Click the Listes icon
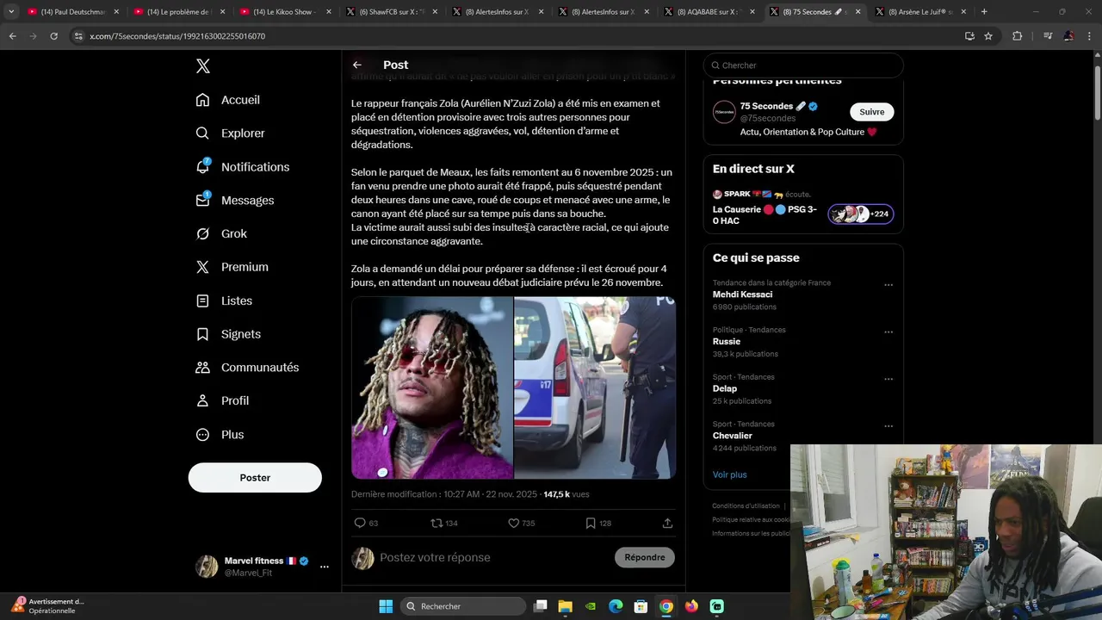This screenshot has height=620, width=1102. [202, 301]
